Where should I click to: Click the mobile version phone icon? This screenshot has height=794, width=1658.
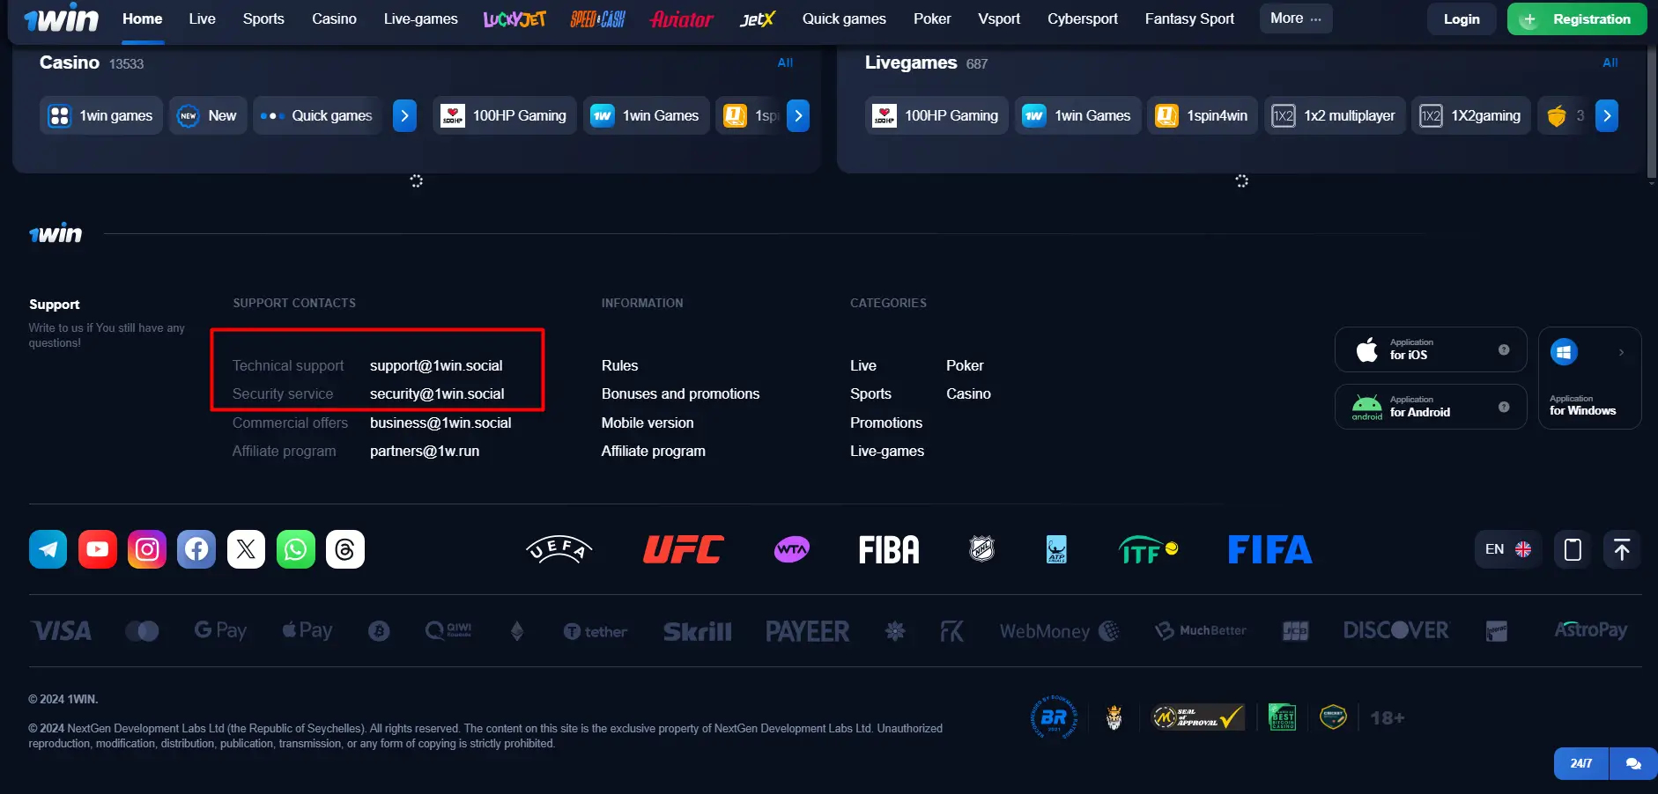tap(1572, 549)
